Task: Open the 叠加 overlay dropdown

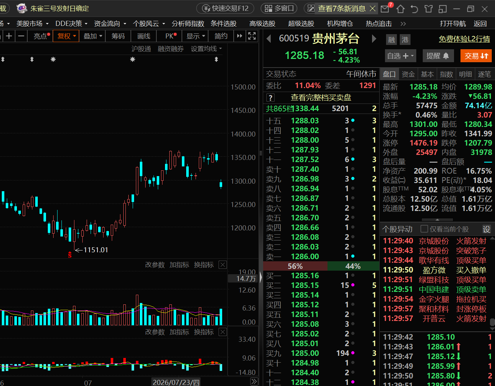Action: pos(93,36)
